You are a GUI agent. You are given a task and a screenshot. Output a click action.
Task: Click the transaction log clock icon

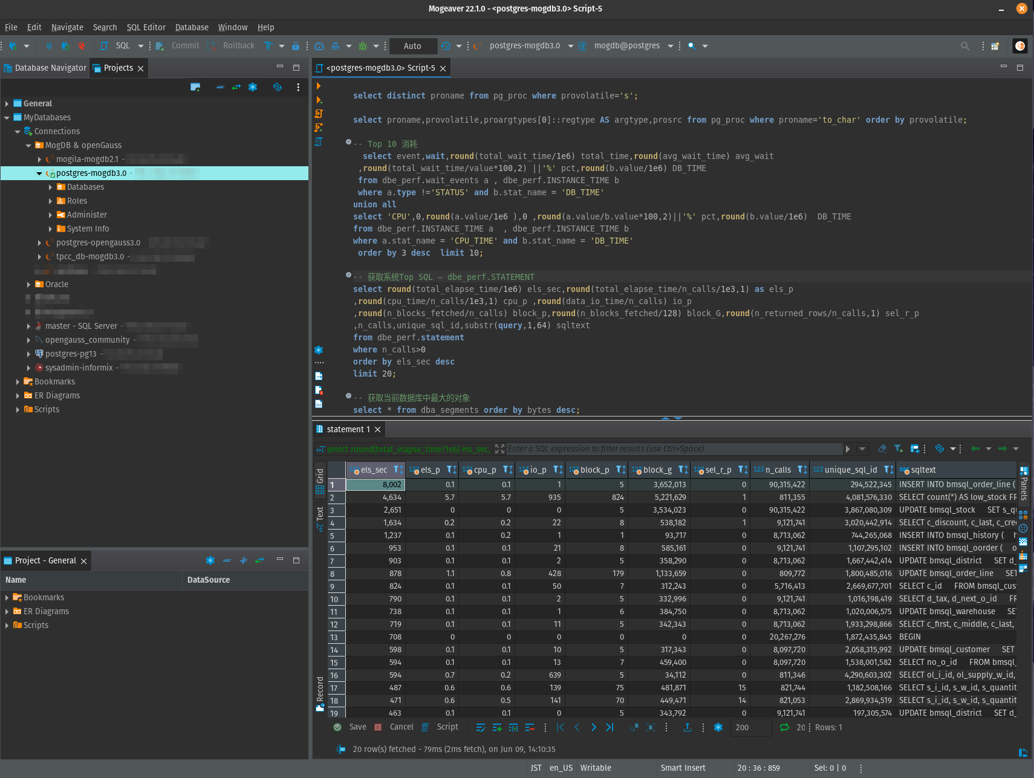coord(446,46)
